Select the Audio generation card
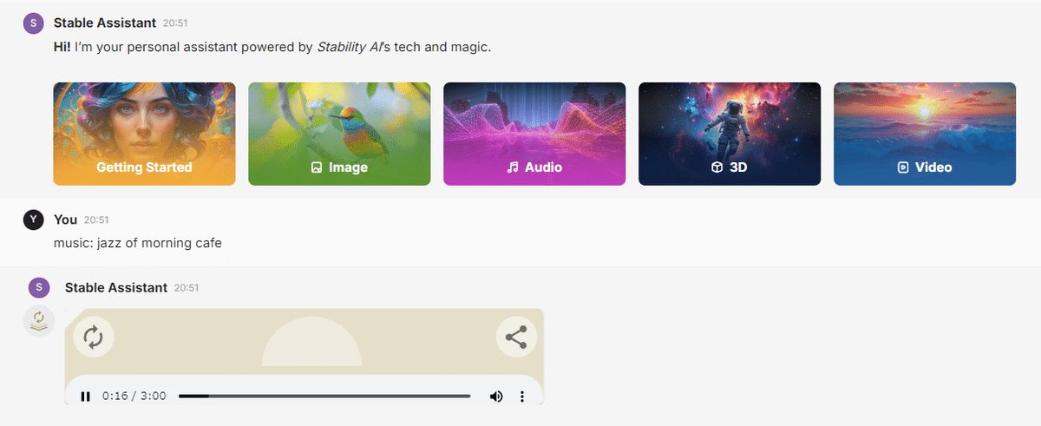The height and width of the screenshot is (426, 1041). tap(534, 134)
